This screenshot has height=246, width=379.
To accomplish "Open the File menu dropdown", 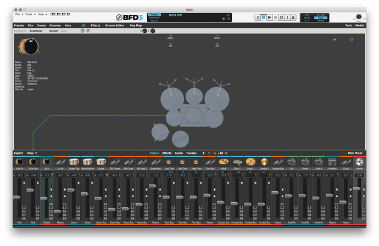I will pos(19,14).
